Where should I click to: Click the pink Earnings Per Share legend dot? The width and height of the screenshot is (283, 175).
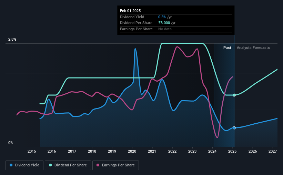(98, 165)
